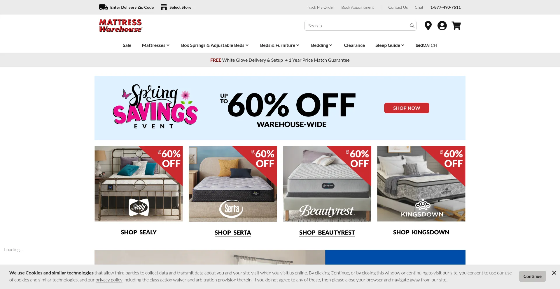Viewport: 560px width, 289px height.
Task: Expand Box Springs & Adjustable Beds menu
Action: tap(215, 45)
